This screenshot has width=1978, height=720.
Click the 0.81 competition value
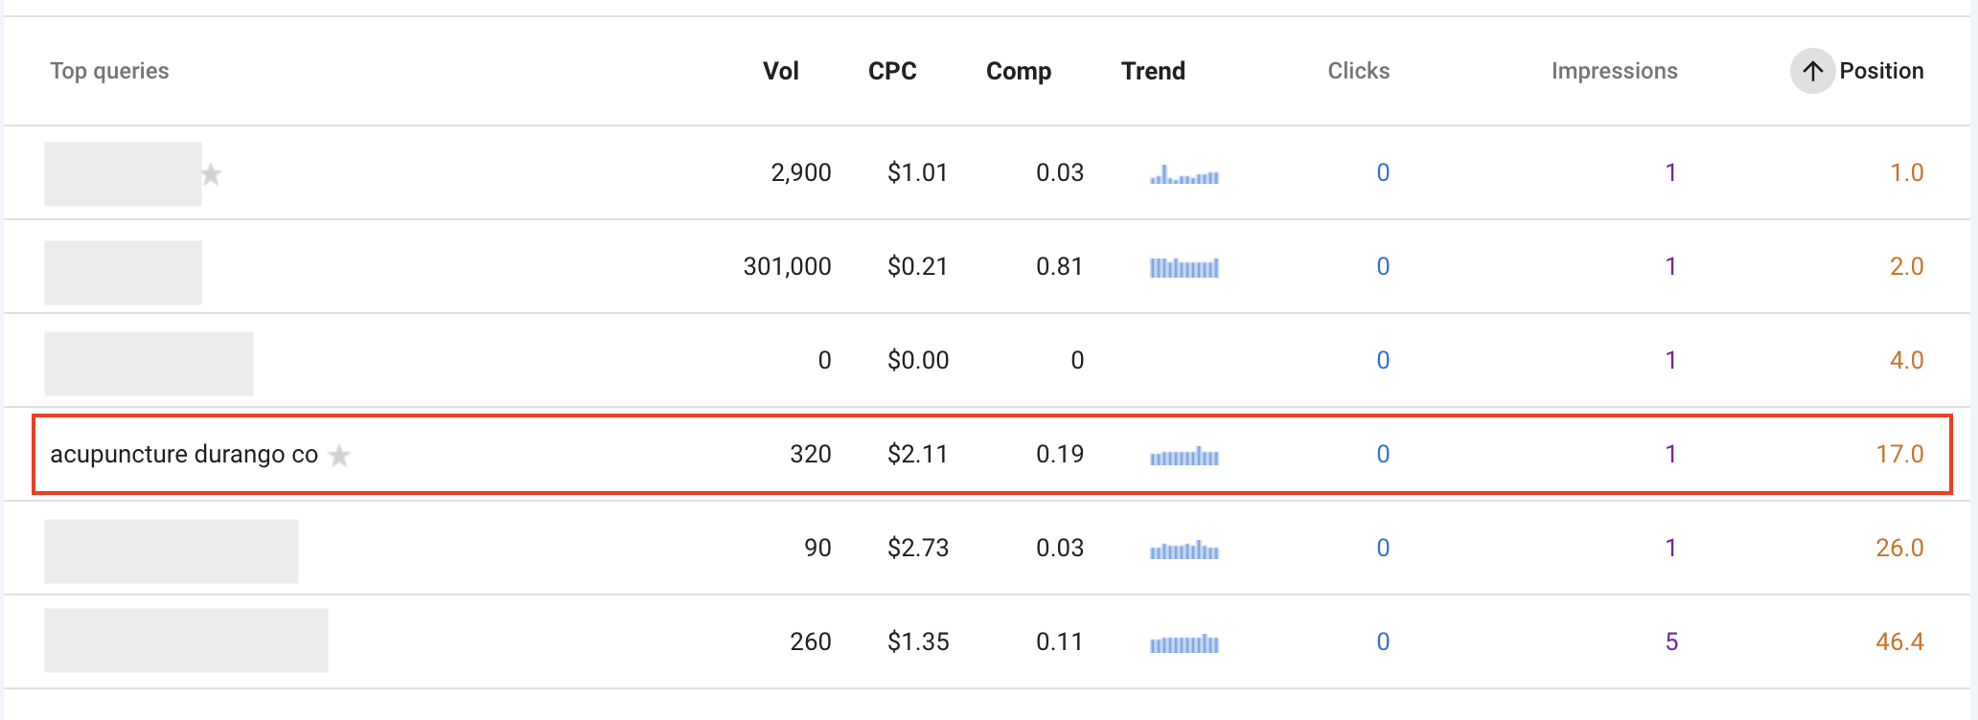tap(1059, 266)
